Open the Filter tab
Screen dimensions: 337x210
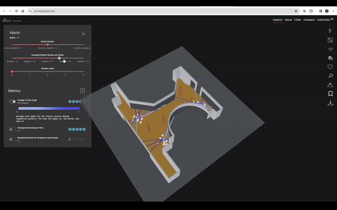point(298,20)
